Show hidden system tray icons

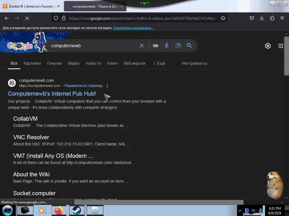pyautogui.click(x=240, y=210)
